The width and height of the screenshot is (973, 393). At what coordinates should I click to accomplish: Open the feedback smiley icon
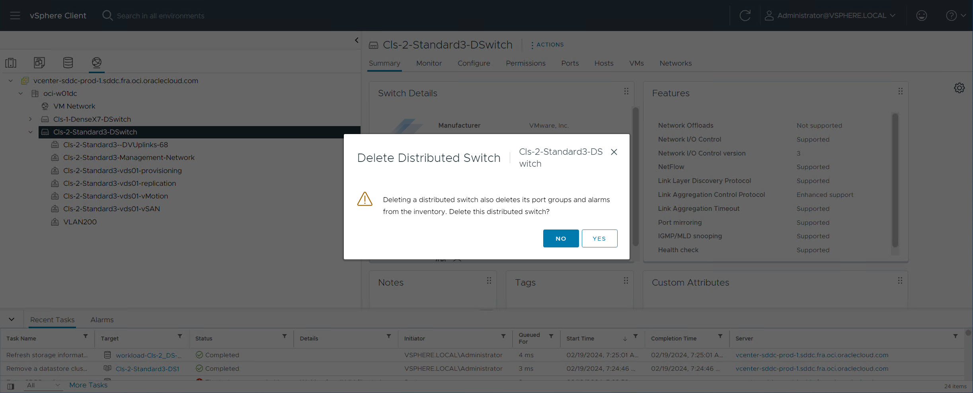coord(922,16)
